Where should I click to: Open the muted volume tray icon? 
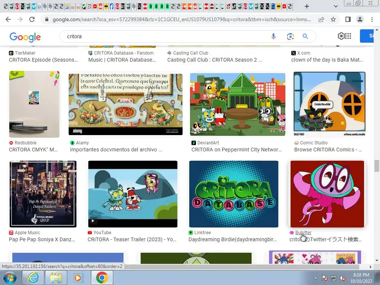(343, 278)
